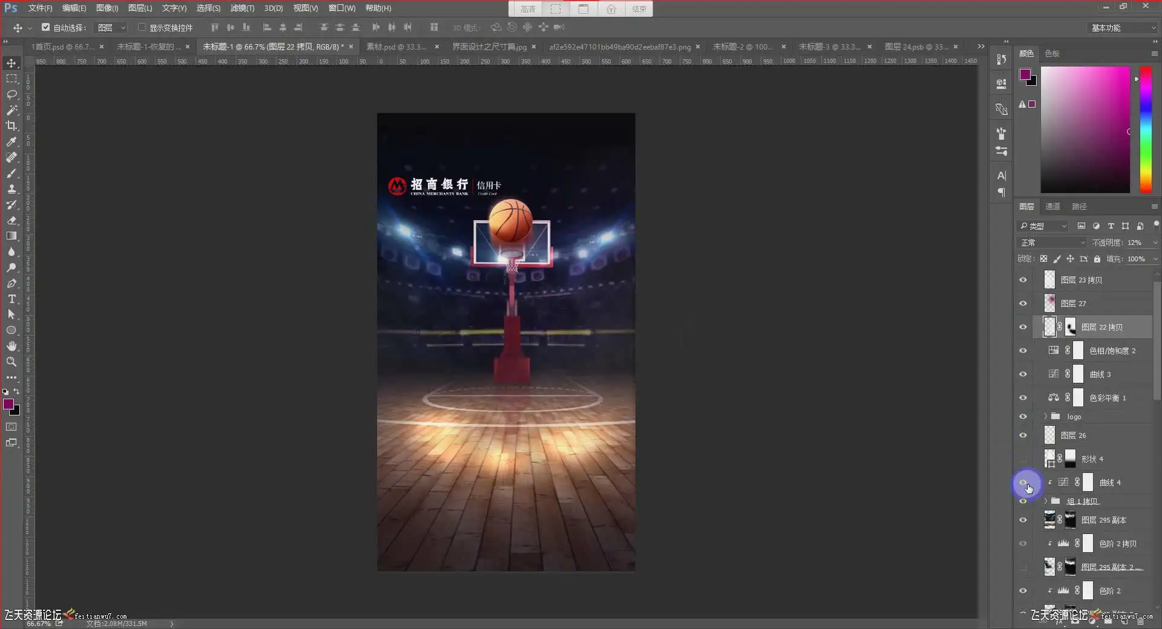The width and height of the screenshot is (1162, 629).
Task: Select the Horizontal Type tool
Action: coord(11,299)
